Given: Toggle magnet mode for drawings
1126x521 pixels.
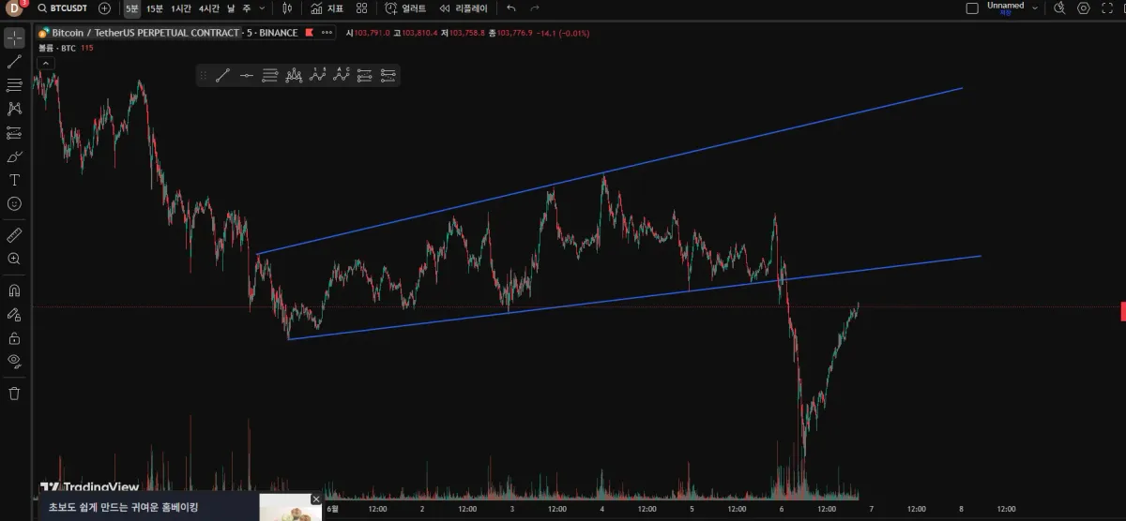Looking at the screenshot, I should pyautogui.click(x=14, y=290).
